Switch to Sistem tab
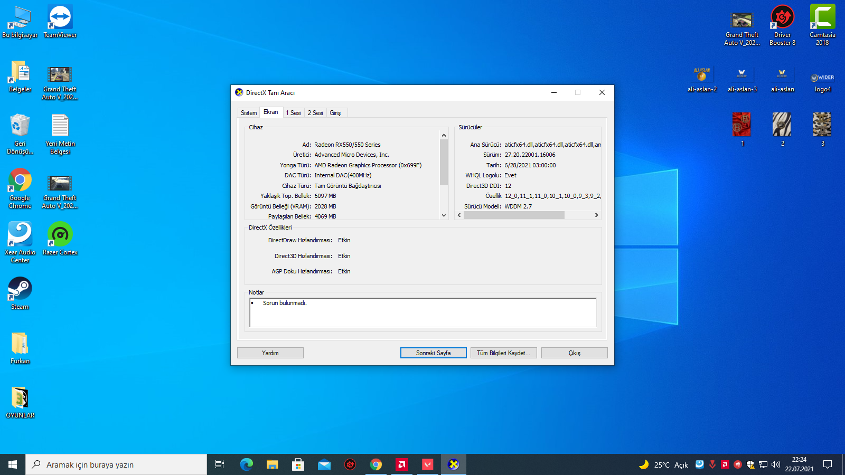Screen dimensions: 845x475 (x=249, y=113)
